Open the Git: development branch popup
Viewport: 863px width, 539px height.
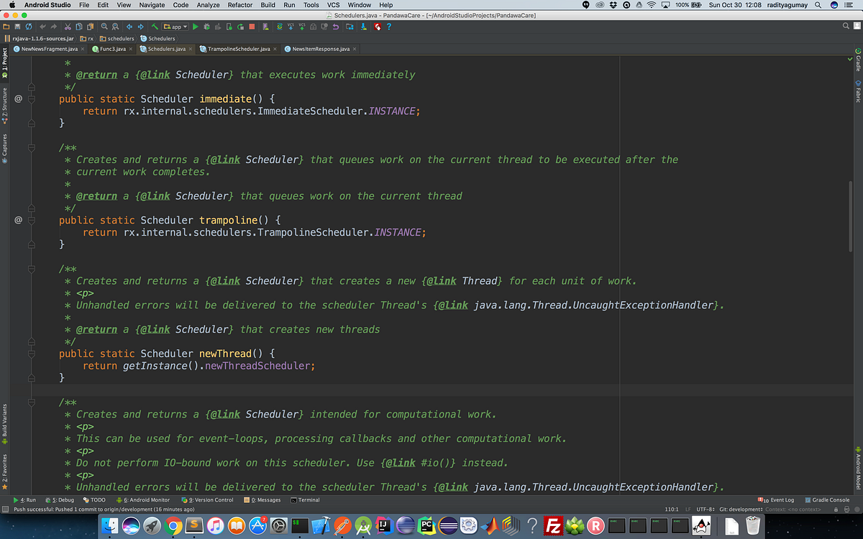pyautogui.click(x=740, y=509)
